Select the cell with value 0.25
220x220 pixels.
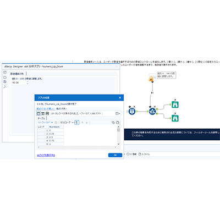56,134
